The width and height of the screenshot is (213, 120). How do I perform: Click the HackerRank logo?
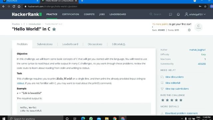(x=27, y=14)
